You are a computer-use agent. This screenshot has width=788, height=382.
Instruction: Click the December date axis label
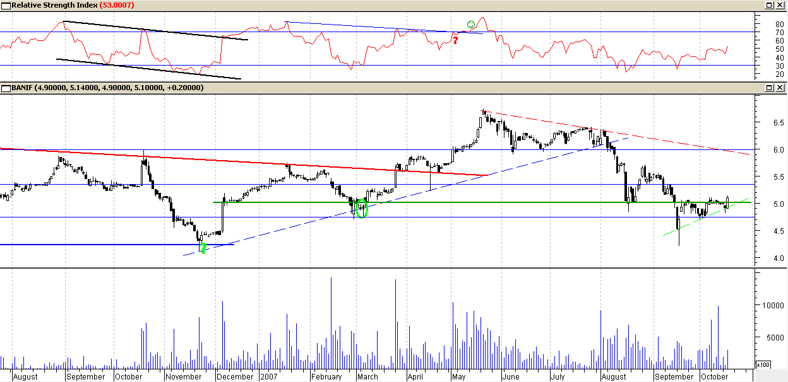click(234, 376)
